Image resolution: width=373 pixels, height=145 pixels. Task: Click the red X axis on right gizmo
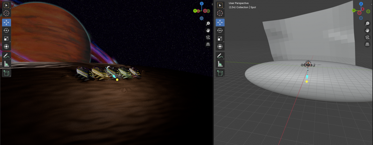tap(363, 9)
